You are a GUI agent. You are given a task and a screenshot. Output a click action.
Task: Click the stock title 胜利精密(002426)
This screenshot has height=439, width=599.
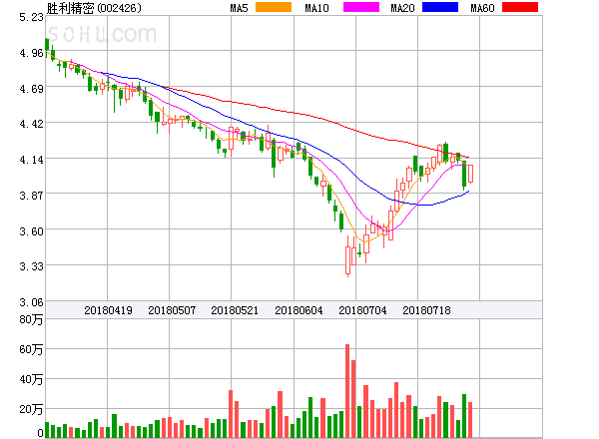coord(94,8)
